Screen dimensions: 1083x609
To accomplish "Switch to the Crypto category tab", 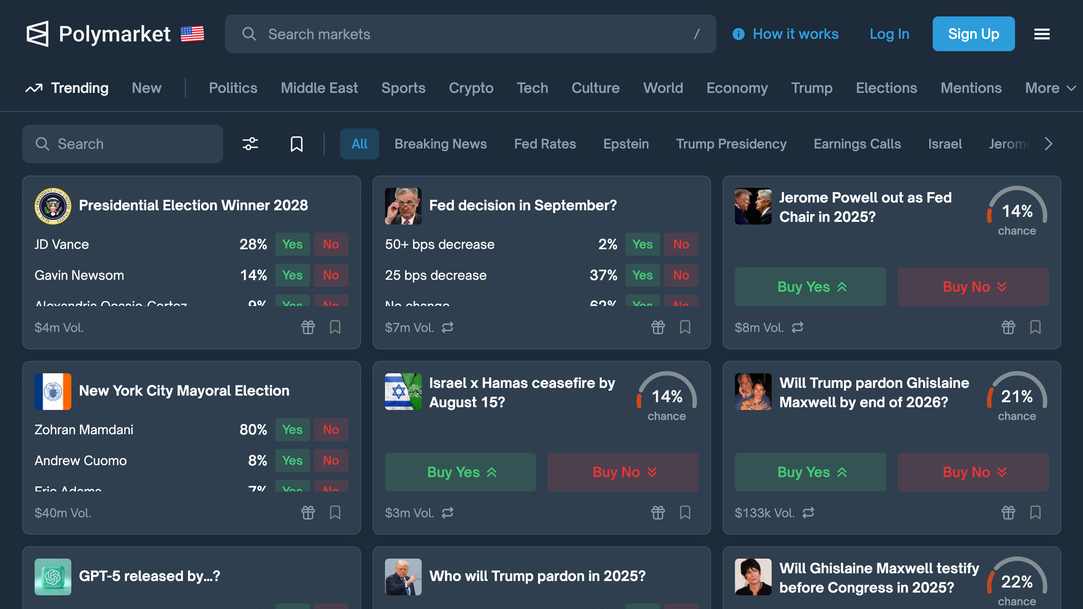I will pos(471,88).
